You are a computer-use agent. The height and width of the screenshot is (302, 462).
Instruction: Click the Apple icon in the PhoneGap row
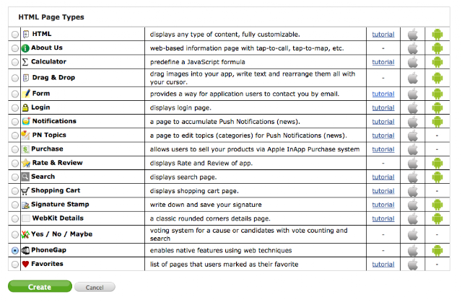413,250
